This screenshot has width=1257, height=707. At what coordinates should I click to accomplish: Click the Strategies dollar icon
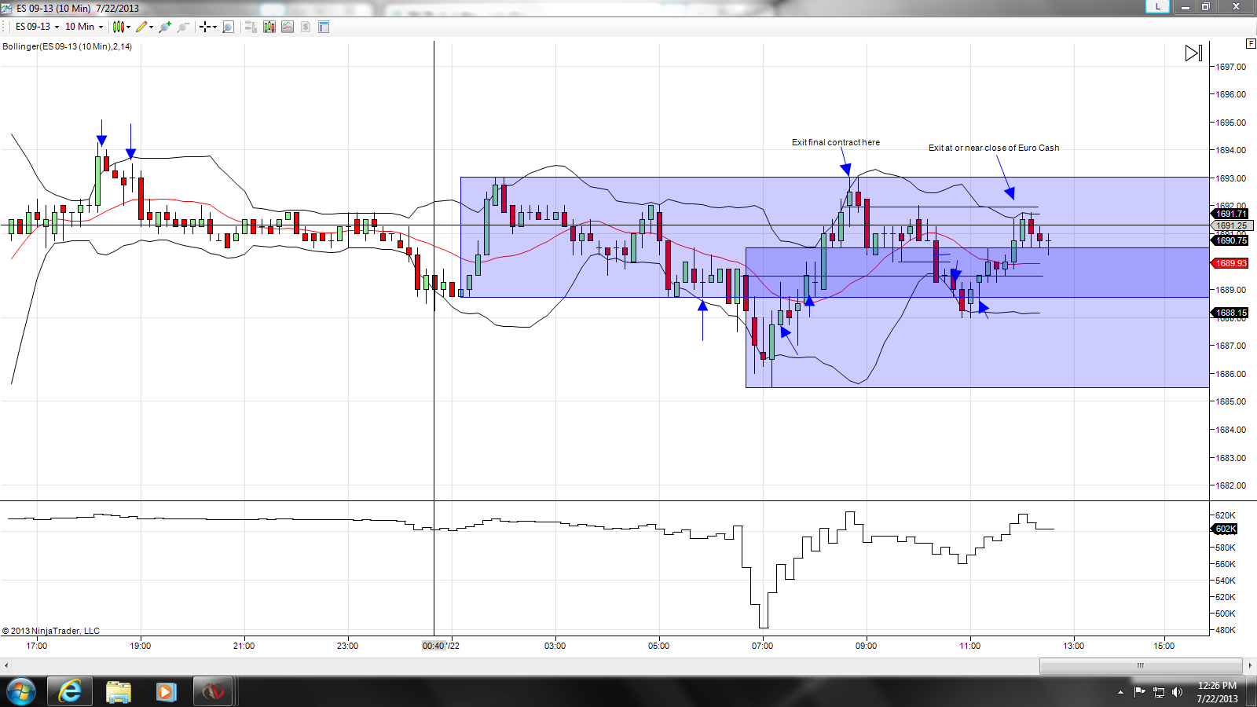[x=306, y=27]
